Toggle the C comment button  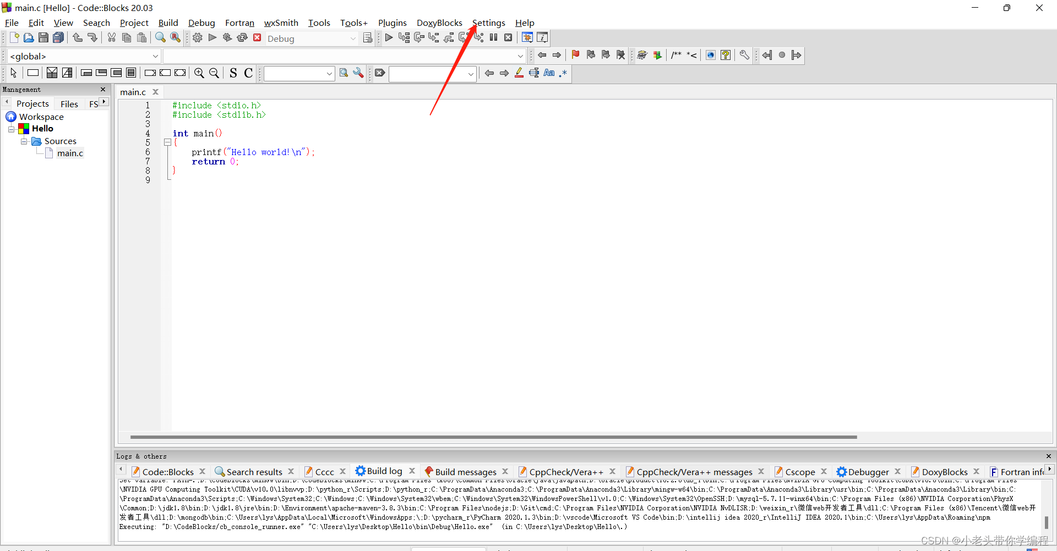[248, 73]
